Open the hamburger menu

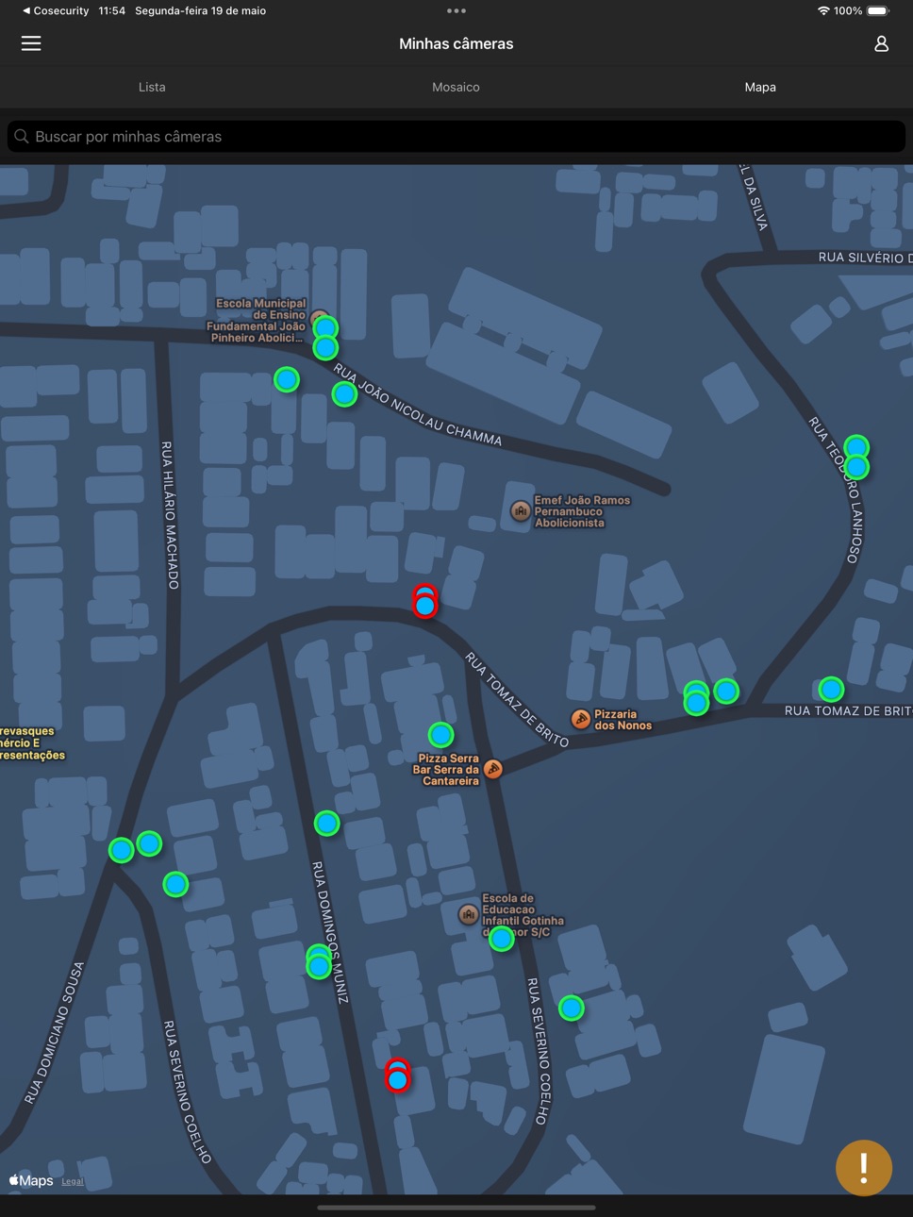(31, 43)
